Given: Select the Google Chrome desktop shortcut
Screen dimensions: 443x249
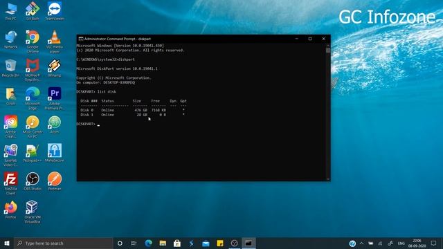Looking at the screenshot, I should (33, 41).
